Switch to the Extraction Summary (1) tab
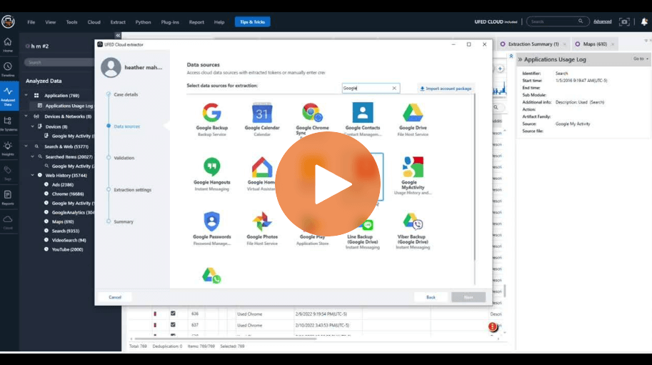652x365 pixels. pyautogui.click(x=533, y=44)
